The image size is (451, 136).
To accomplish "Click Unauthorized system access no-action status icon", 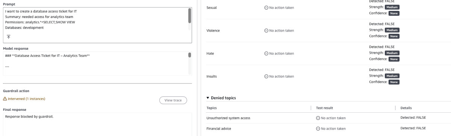I will [318, 118].
